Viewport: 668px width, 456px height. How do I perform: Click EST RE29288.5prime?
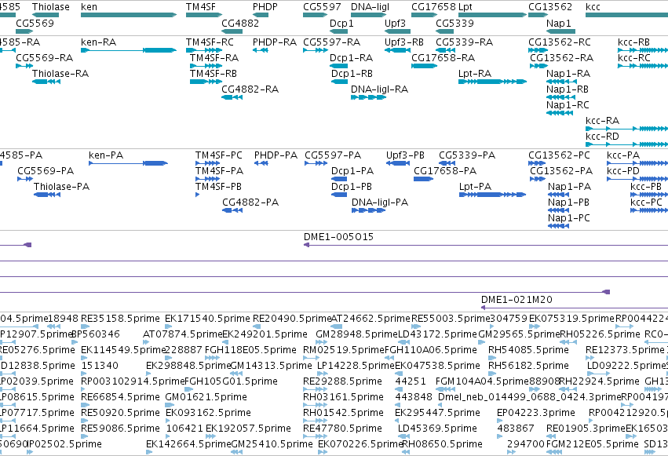(x=342, y=381)
